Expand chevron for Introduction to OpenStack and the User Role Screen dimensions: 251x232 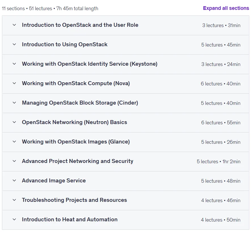[14, 25]
